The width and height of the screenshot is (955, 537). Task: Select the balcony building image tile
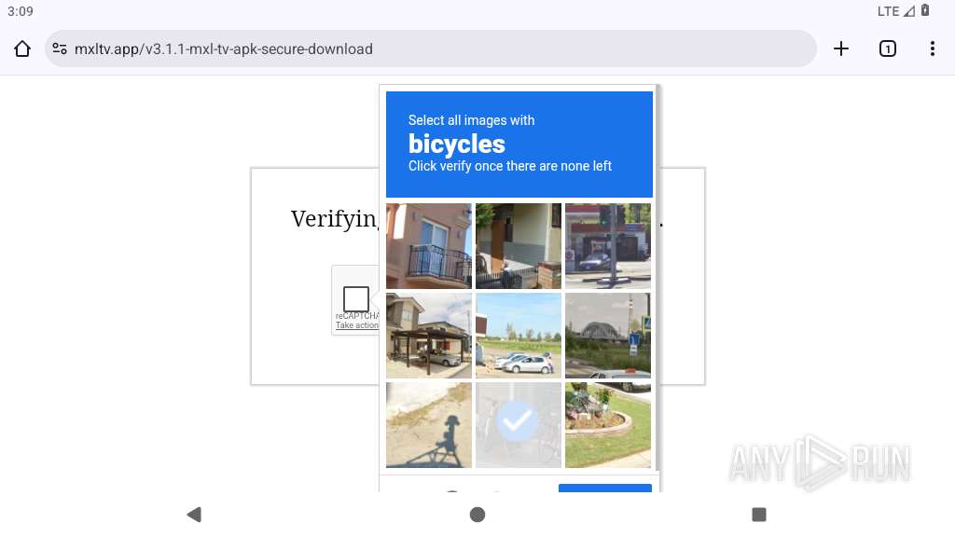point(429,246)
